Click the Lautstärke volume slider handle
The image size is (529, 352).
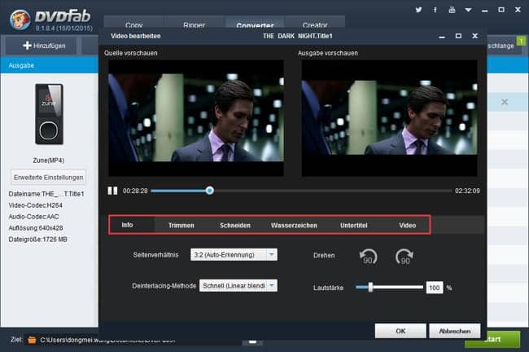click(x=370, y=288)
